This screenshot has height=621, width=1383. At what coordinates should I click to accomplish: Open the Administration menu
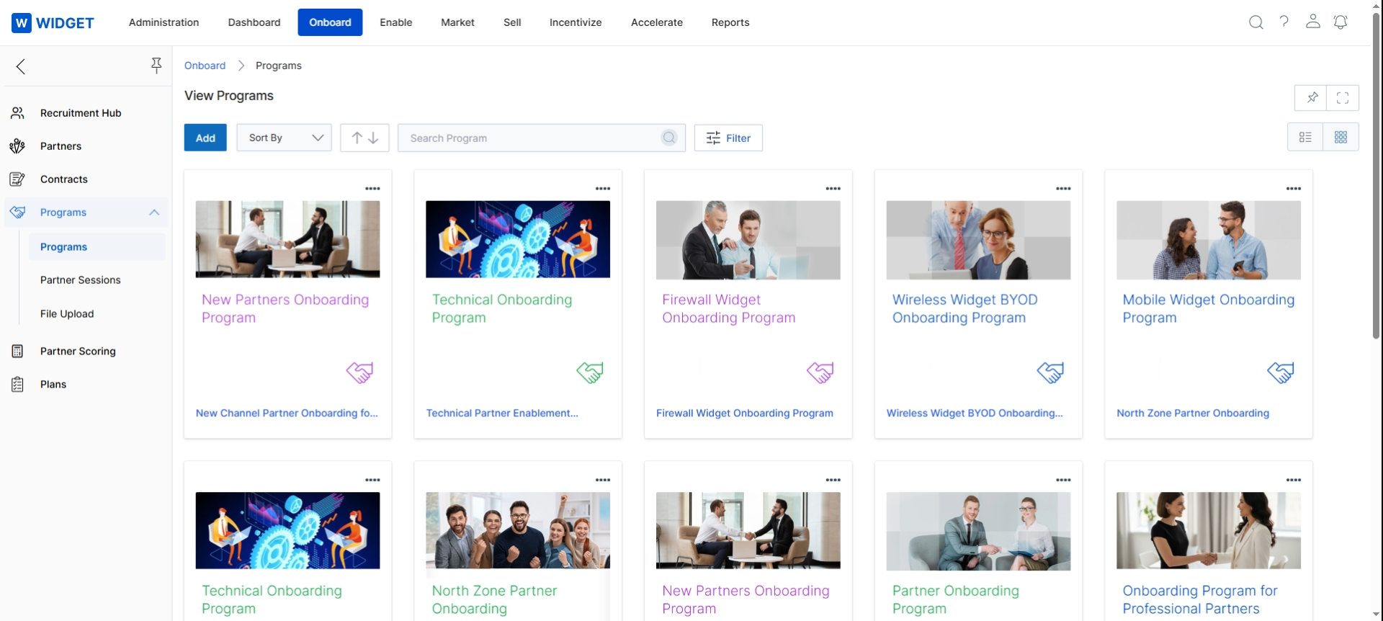(x=164, y=22)
